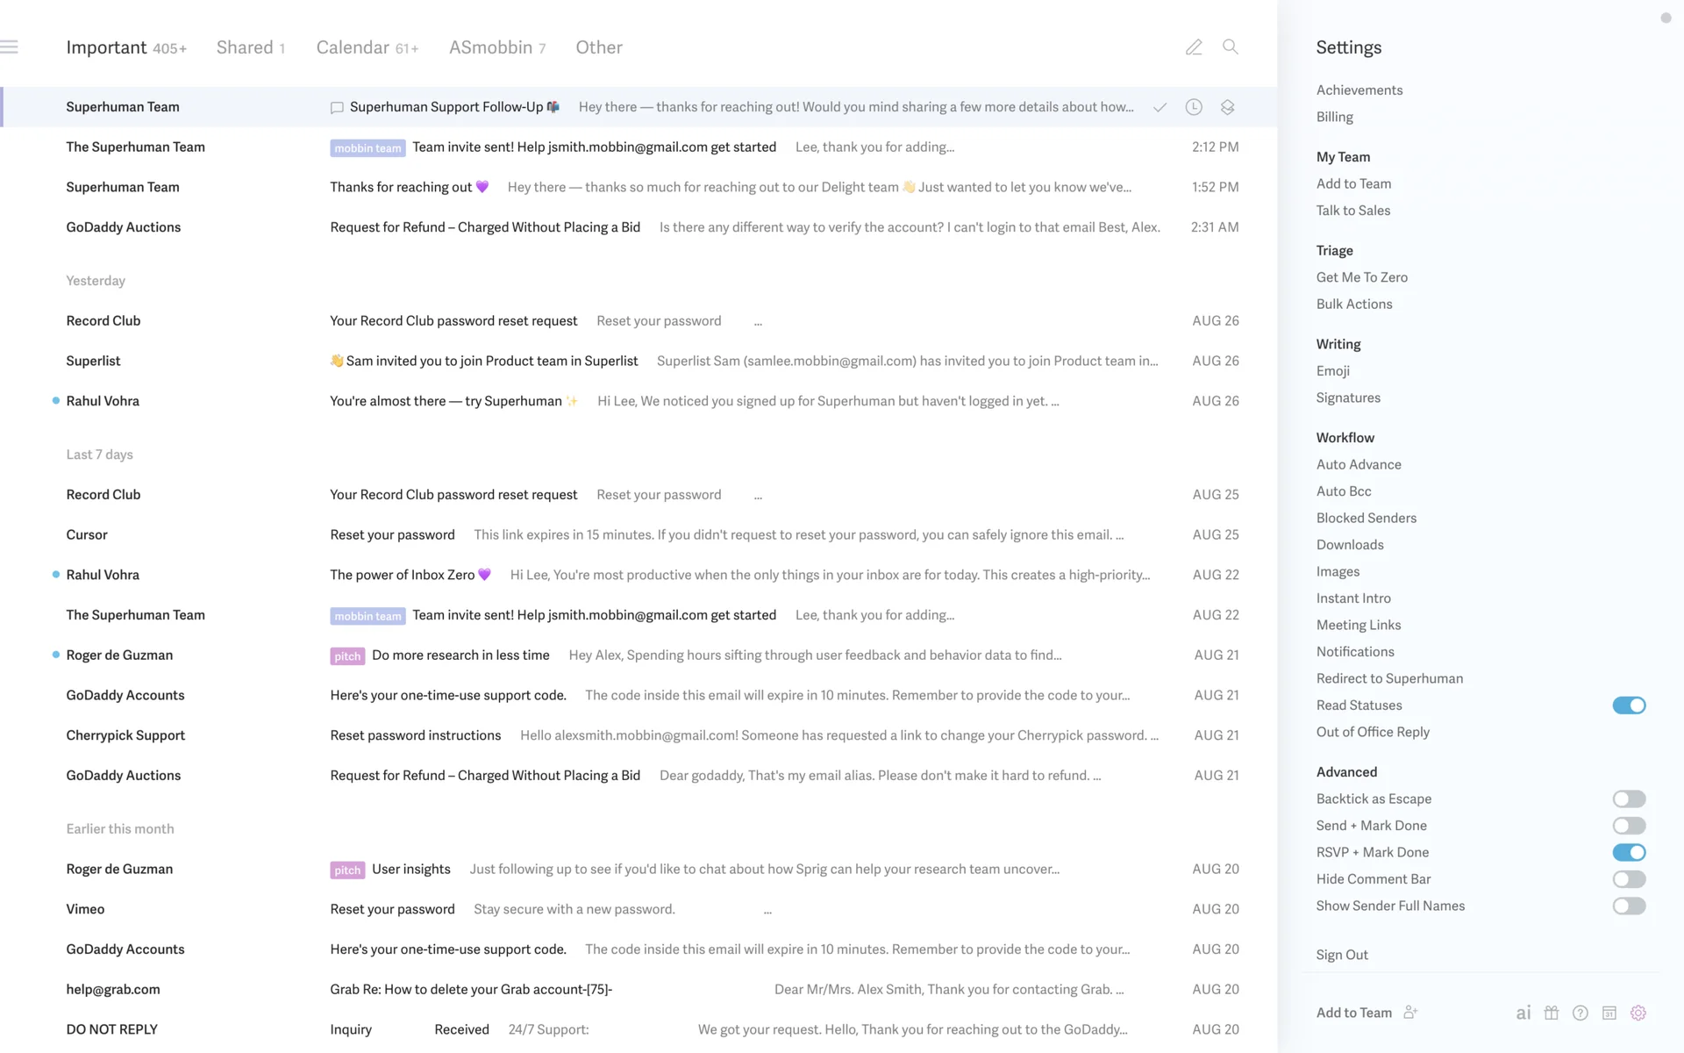Click the compose pencil icon
This screenshot has width=1684, height=1053.
pos(1194,47)
